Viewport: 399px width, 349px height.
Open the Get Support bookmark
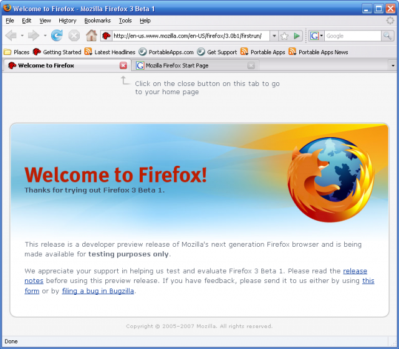pos(217,52)
